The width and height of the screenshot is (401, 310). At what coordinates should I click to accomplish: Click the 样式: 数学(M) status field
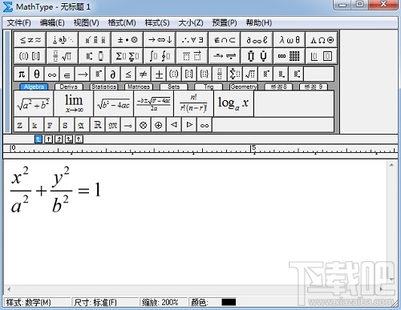coord(37,302)
